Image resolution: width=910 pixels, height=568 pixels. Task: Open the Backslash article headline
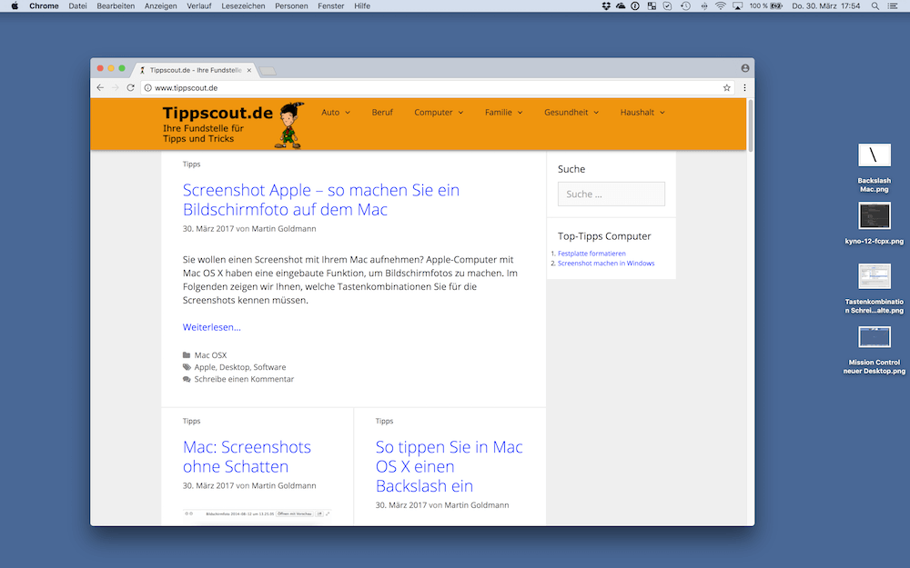[x=450, y=466]
